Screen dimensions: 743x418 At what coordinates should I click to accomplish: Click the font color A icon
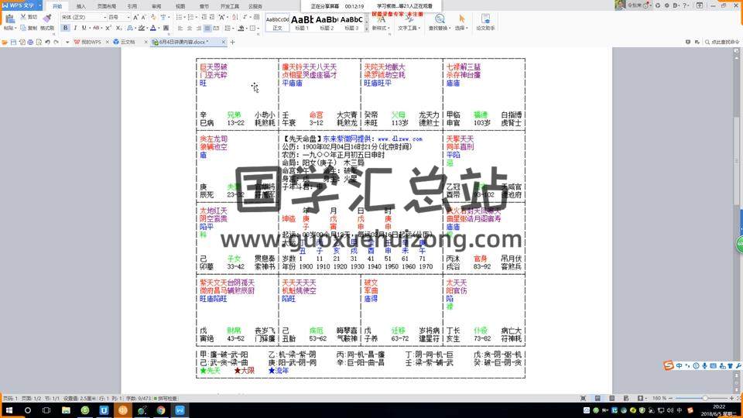pos(153,28)
